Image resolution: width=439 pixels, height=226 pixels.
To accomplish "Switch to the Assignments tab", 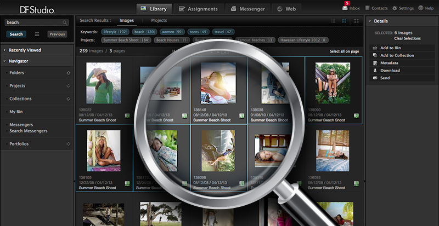I will point(198,9).
